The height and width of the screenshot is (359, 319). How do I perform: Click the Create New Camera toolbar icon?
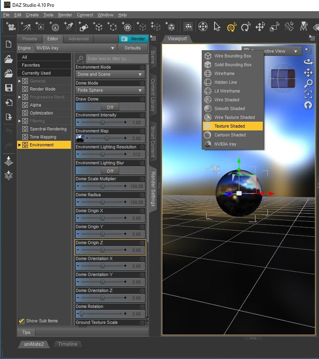(x=11, y=27)
